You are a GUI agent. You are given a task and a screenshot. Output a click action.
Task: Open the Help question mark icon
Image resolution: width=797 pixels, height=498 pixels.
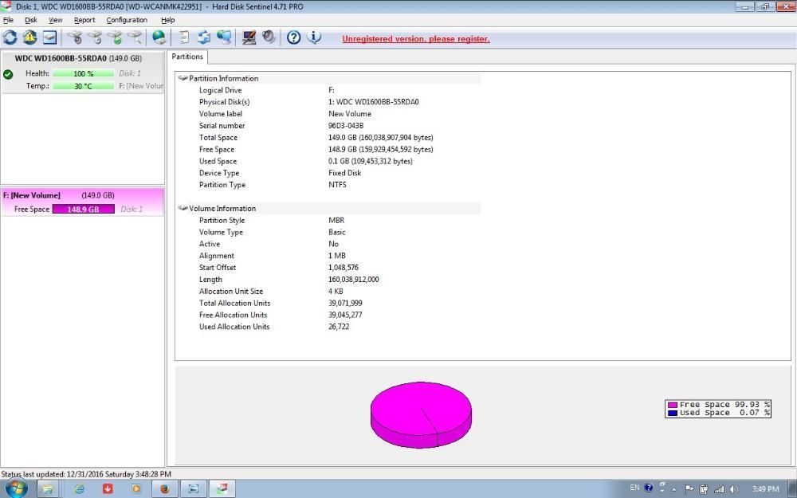tap(294, 37)
